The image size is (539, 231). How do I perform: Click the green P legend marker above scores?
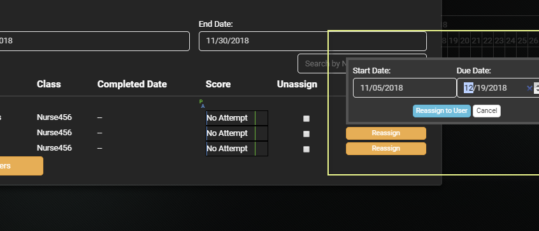[x=201, y=101]
